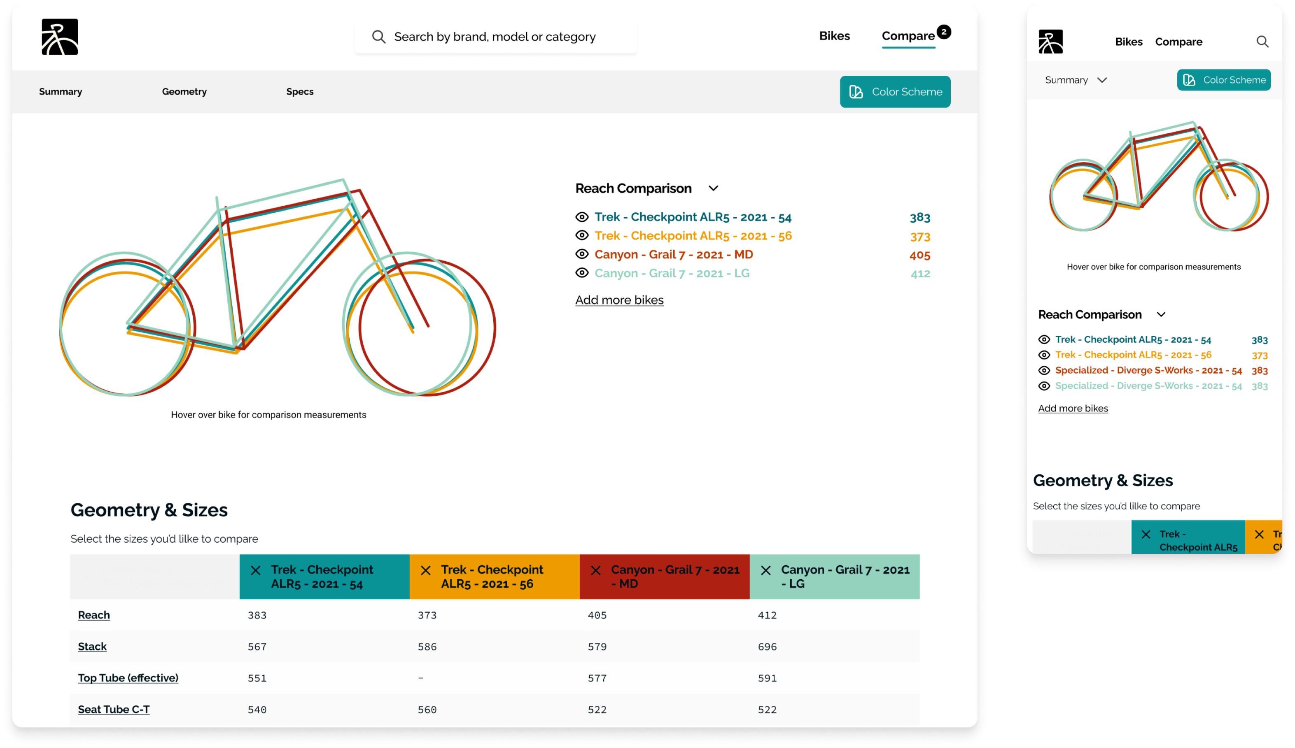The width and height of the screenshot is (1295, 748).
Task: Open Seat Tube C-T link
Action: [x=114, y=709]
